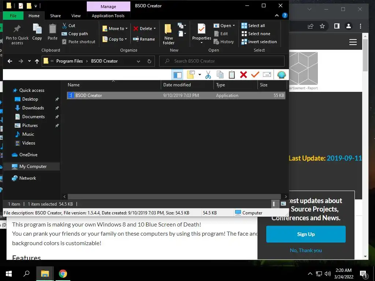Open the Copy to dropdown
The width and height of the screenshot is (375, 281).
pos(115,39)
